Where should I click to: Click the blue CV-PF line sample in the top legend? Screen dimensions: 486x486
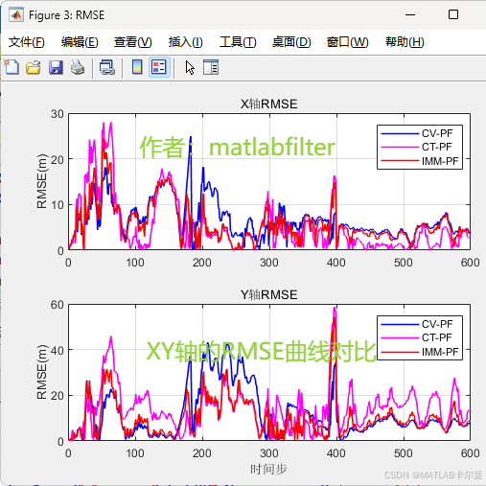tap(400, 133)
